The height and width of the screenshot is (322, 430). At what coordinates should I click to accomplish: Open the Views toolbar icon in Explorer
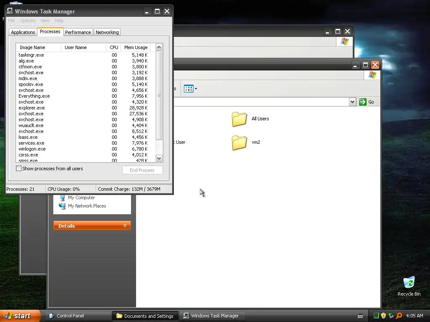tap(189, 89)
